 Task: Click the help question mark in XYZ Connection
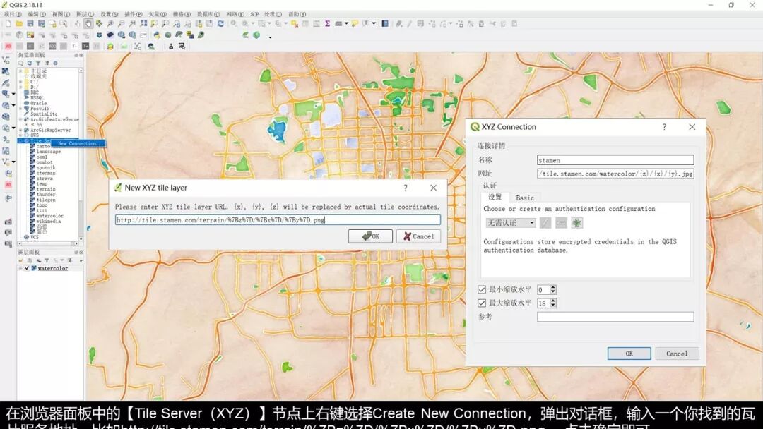664,127
